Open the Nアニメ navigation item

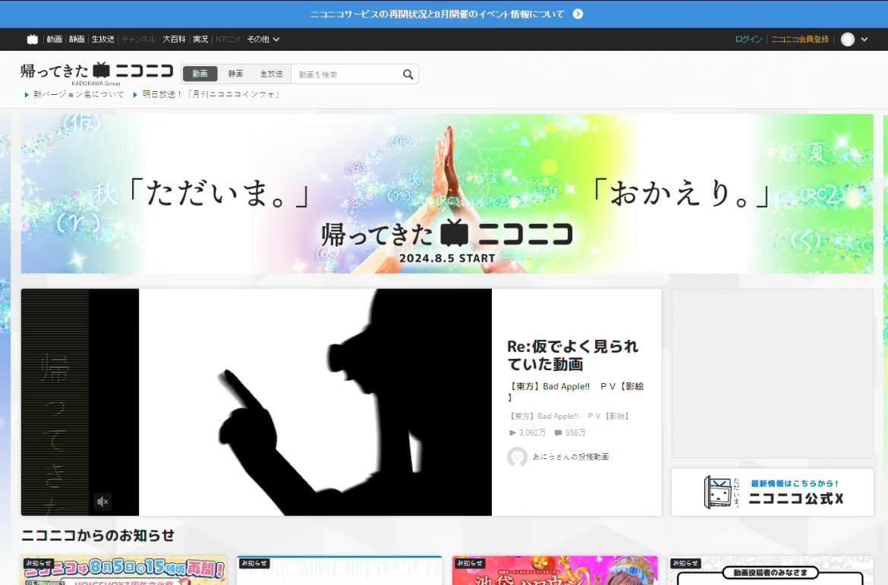[228, 39]
